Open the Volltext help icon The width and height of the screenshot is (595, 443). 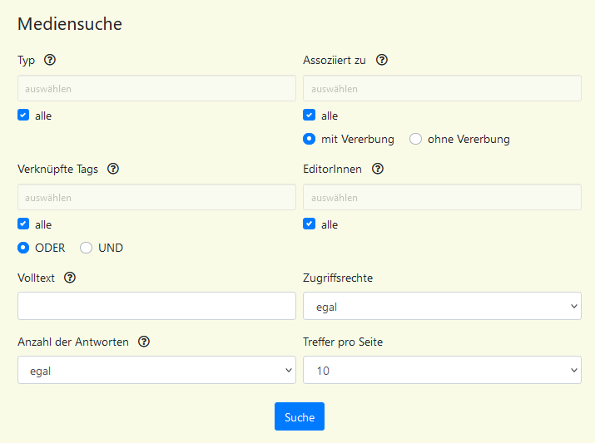pos(70,278)
